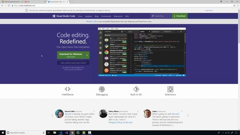Open the Extensions feature icon
240x135 pixels.
(x=170, y=89)
